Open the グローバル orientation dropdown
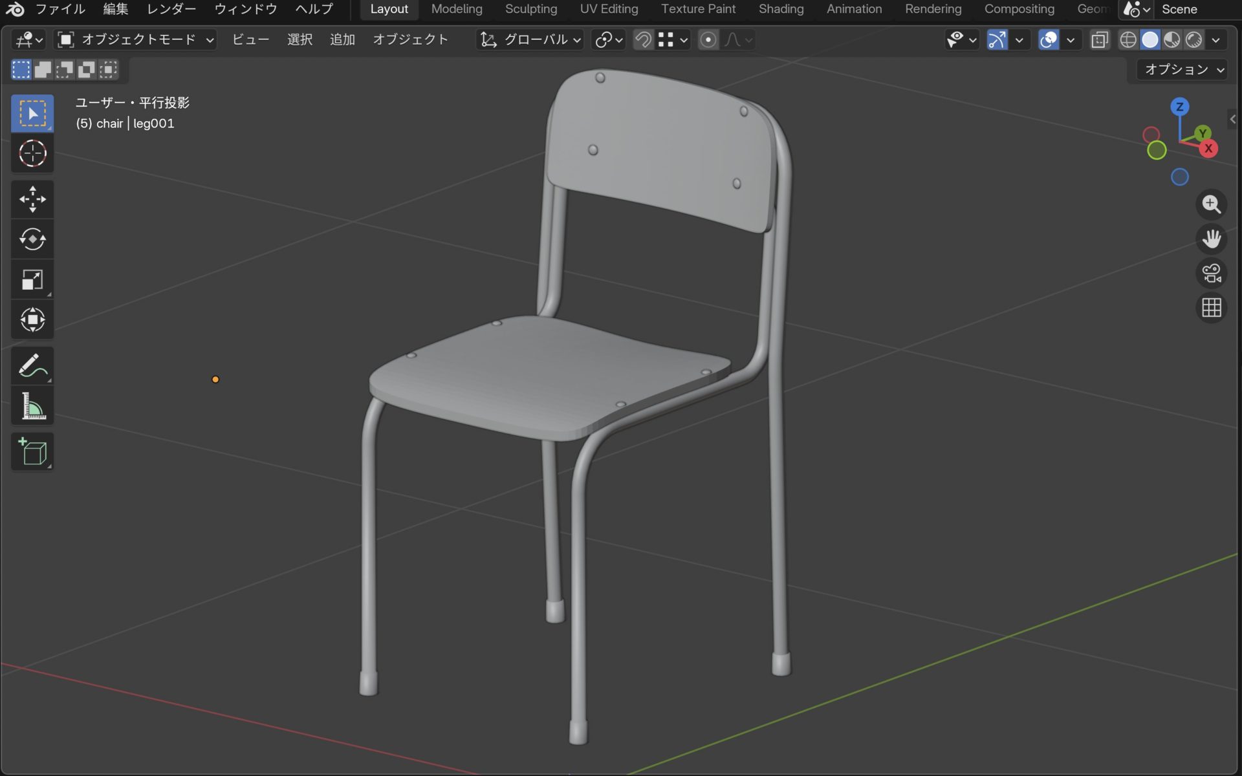Image resolution: width=1242 pixels, height=776 pixels. click(x=530, y=40)
